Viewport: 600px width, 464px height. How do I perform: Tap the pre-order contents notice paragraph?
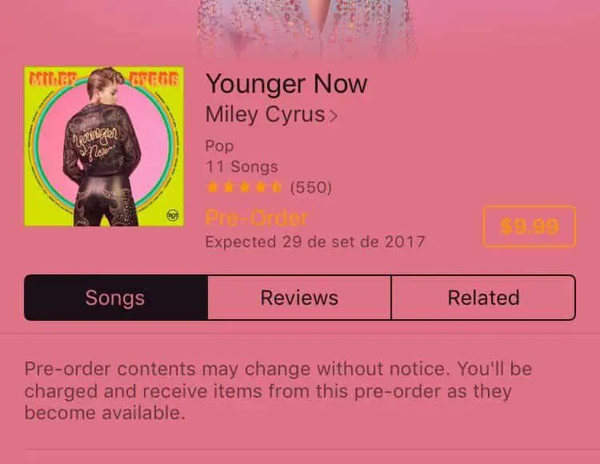click(x=278, y=391)
